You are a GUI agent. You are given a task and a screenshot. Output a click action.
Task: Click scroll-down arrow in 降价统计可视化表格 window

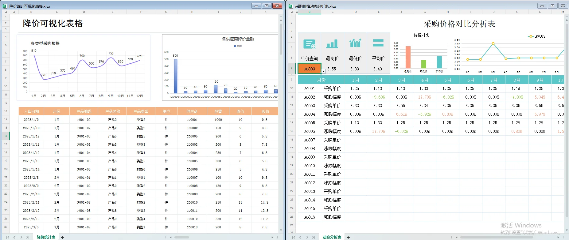pyautogui.click(x=281, y=230)
